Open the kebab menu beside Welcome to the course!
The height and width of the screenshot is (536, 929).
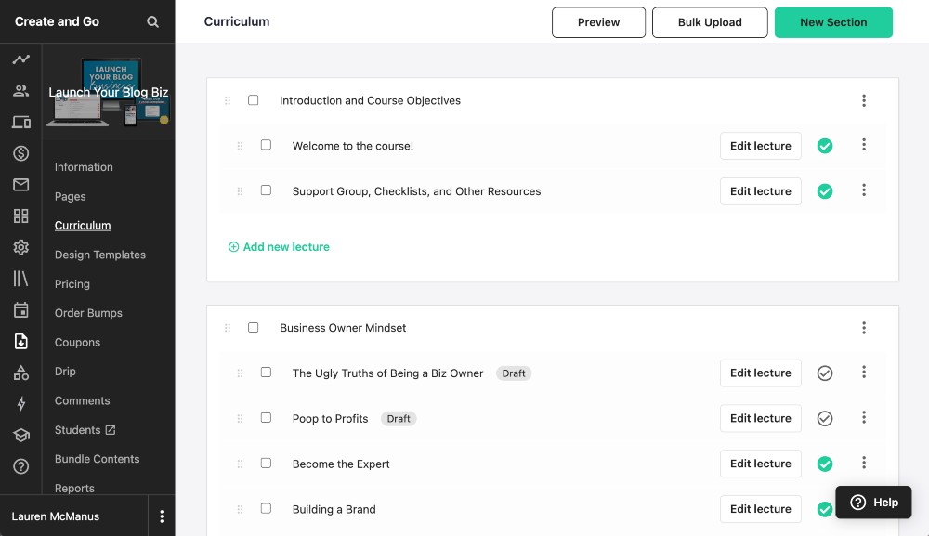pyautogui.click(x=864, y=145)
